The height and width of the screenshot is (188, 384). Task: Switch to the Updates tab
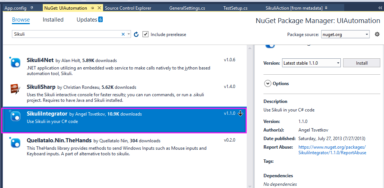tap(87, 20)
